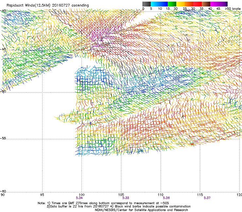This screenshot has width=242, height=212.
Task: Click the '-45' latitude axis label
Action: (3, 49)
